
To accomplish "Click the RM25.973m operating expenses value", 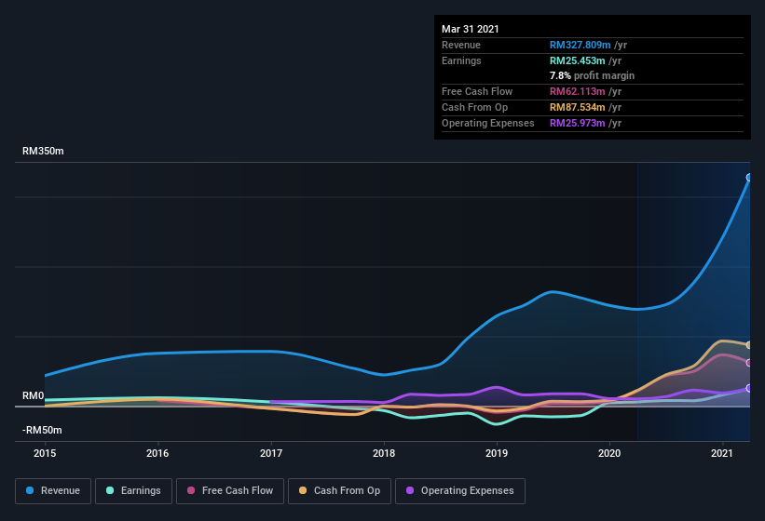I will (x=577, y=123).
